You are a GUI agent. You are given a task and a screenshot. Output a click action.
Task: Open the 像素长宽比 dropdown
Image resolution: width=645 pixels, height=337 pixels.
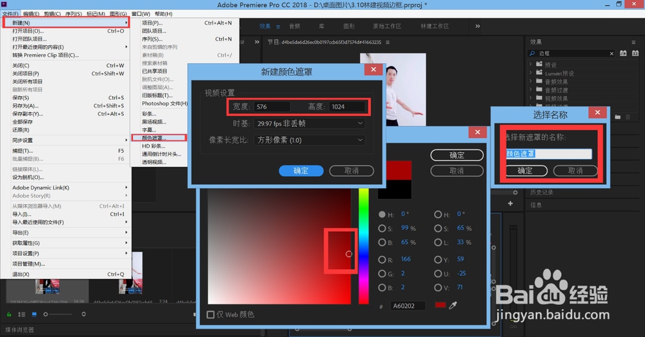[x=310, y=140]
